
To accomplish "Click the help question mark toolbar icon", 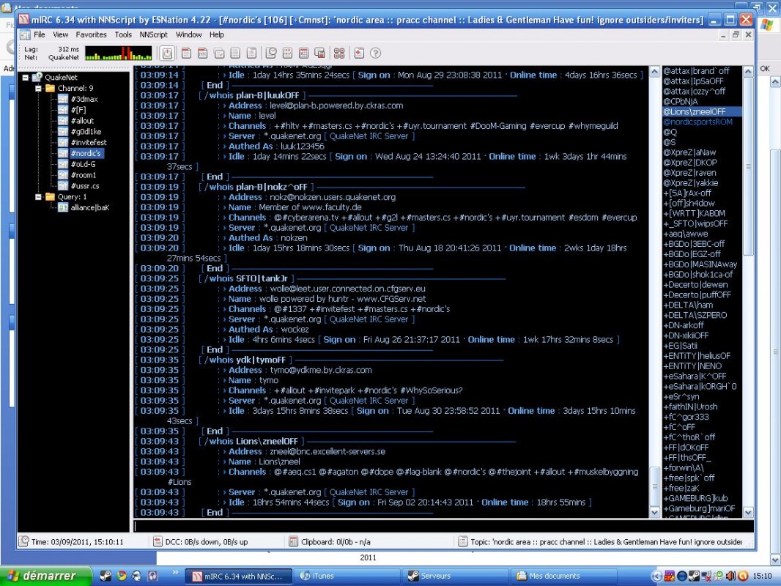I will 376,53.
